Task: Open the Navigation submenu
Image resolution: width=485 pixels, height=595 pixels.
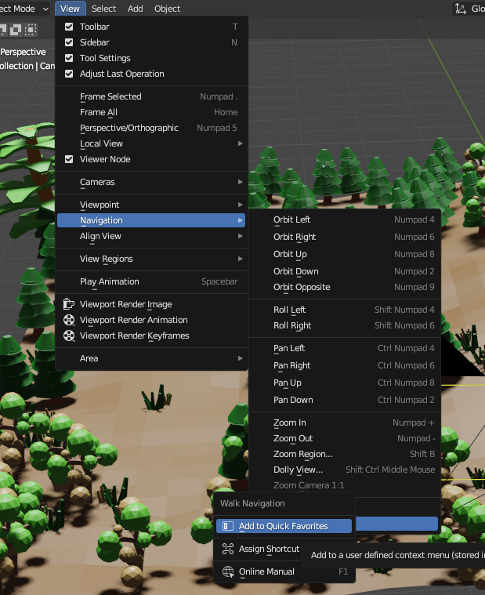Action: point(151,220)
